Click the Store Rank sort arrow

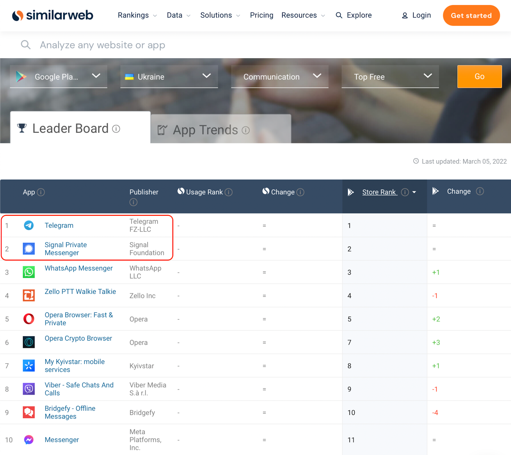point(414,192)
